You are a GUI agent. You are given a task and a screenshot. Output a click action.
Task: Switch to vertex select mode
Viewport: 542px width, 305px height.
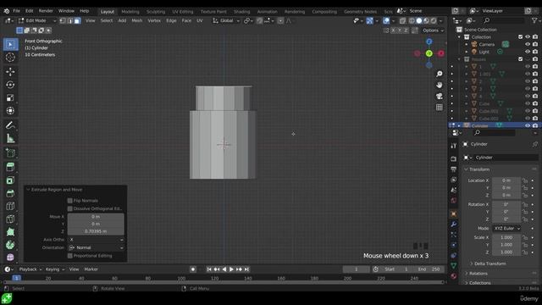pyautogui.click(x=63, y=20)
